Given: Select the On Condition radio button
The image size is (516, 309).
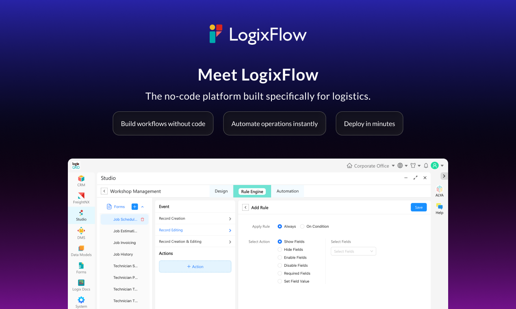Looking at the screenshot, I should 303,226.
